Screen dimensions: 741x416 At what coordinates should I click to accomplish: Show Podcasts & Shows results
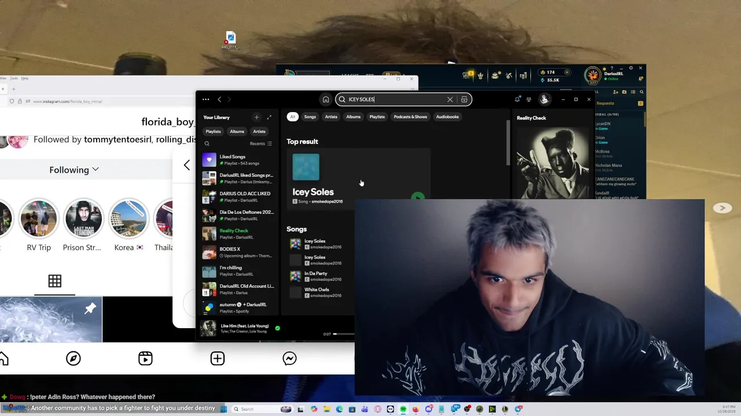point(410,117)
